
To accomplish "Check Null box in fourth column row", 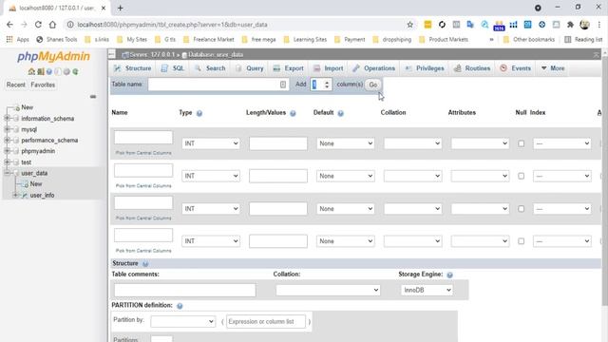I will 522,241.
